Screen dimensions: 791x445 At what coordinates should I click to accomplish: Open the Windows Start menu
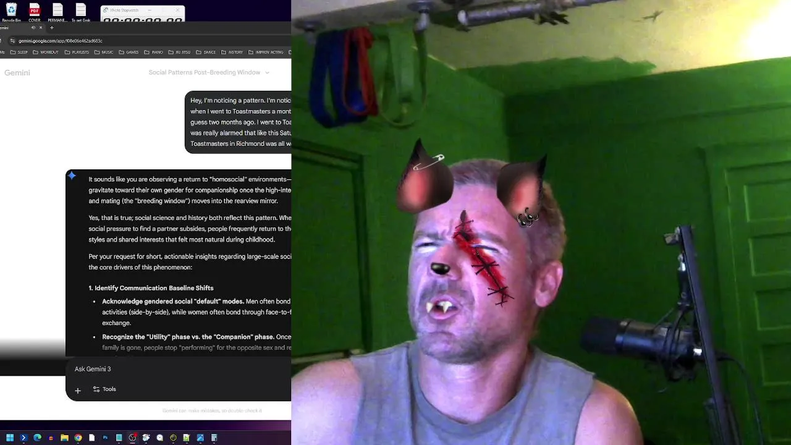[10, 438]
